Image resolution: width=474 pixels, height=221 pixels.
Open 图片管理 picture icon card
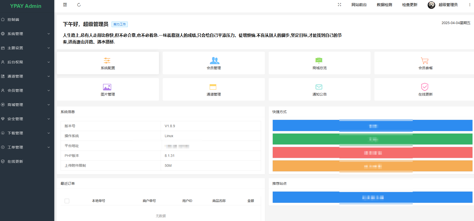click(108, 89)
